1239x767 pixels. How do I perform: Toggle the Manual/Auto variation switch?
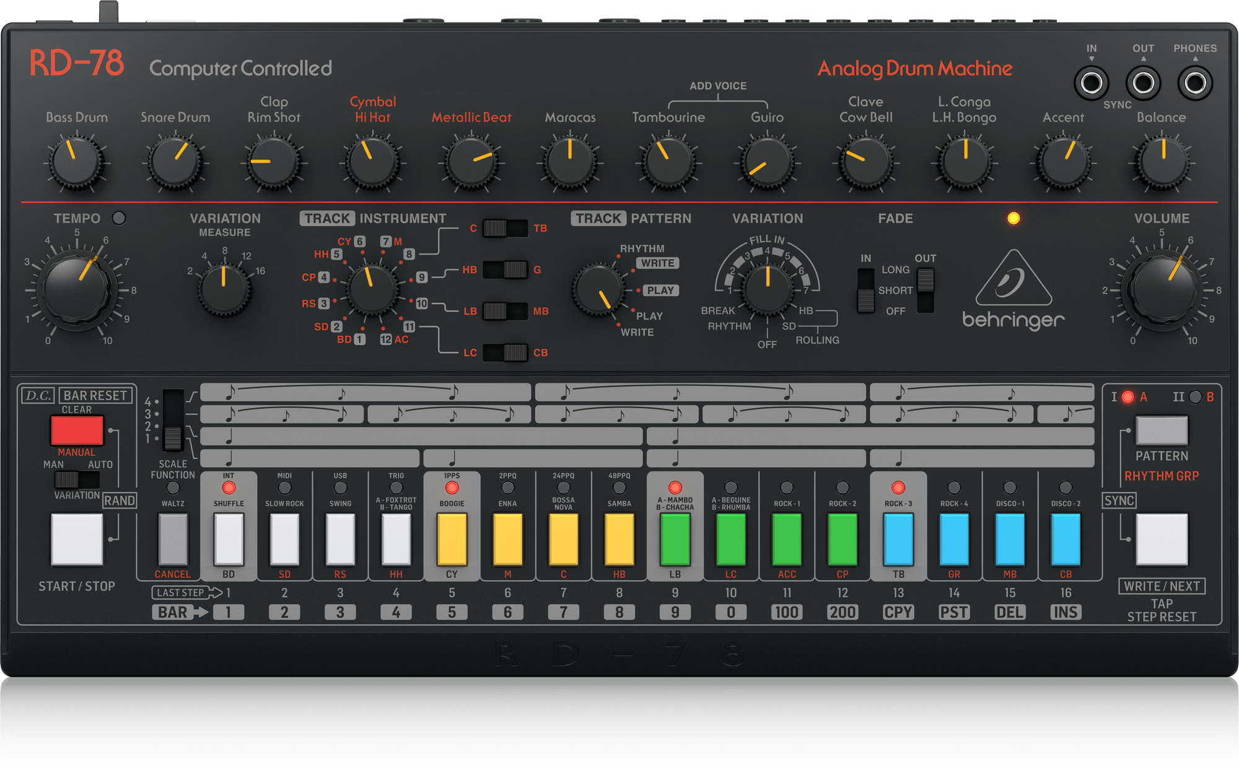76,480
